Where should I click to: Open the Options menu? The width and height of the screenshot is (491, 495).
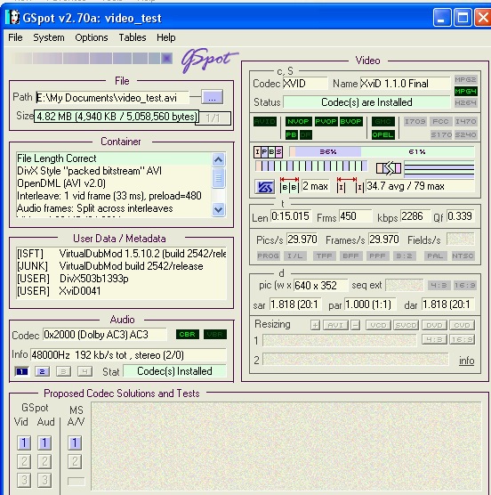click(91, 37)
